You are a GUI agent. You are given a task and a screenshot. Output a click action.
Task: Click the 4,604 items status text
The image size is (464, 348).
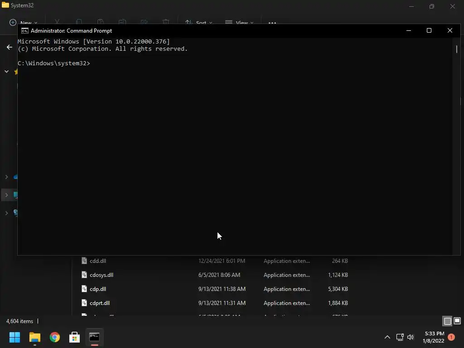(x=19, y=321)
